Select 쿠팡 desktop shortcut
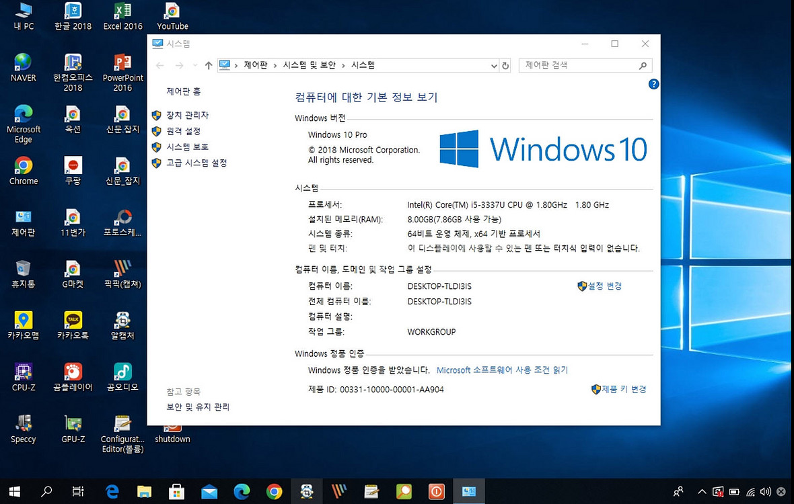 [73, 171]
